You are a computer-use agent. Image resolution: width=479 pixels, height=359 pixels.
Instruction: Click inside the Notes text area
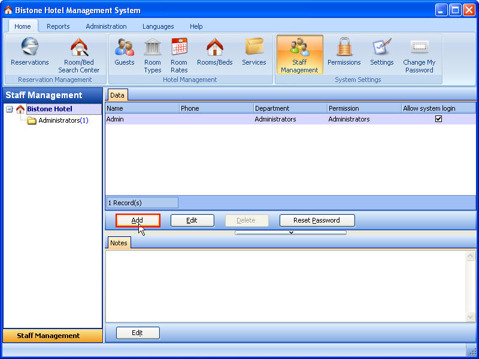(x=284, y=286)
